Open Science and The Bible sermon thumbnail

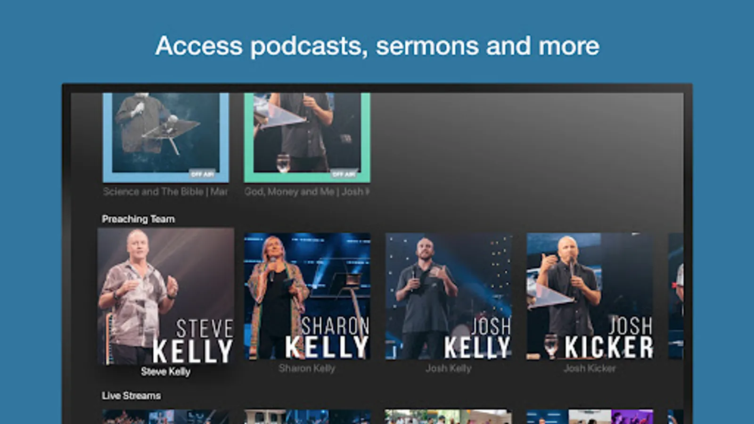[x=166, y=138]
